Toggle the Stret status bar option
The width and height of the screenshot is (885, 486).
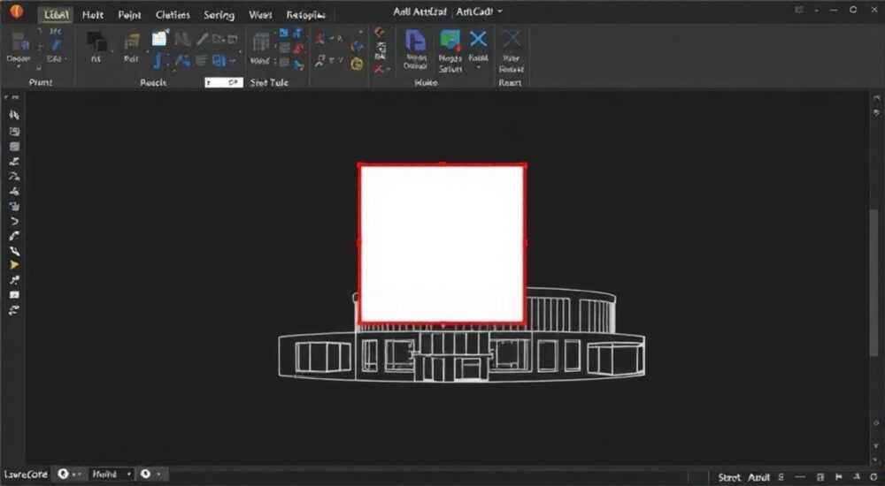coord(729,477)
